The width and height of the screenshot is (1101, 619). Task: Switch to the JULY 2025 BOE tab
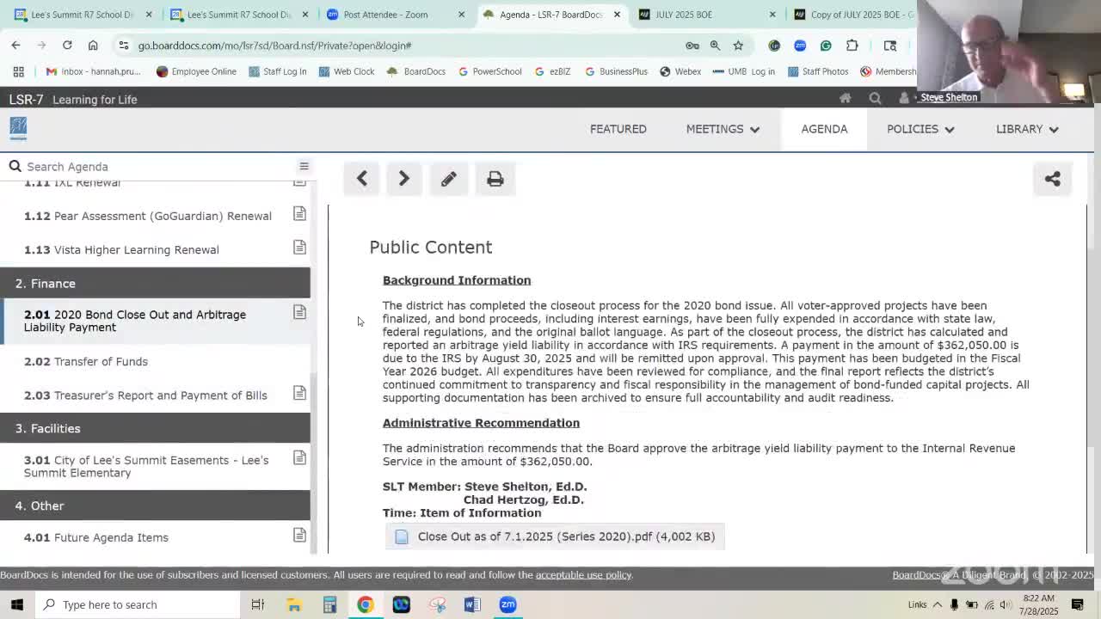point(707,15)
